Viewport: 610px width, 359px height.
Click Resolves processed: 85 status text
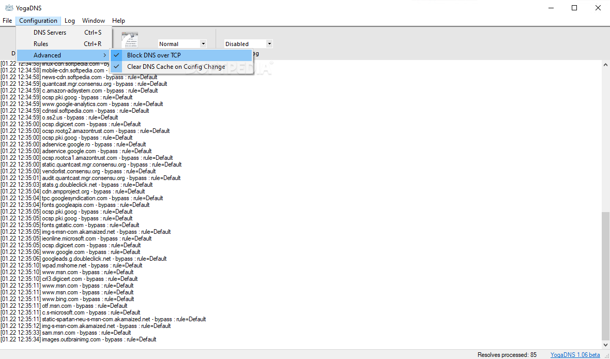[x=507, y=355]
